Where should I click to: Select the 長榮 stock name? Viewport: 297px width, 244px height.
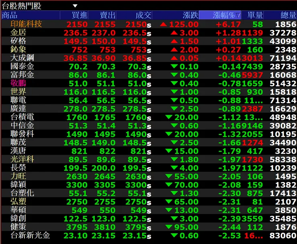[18, 168]
